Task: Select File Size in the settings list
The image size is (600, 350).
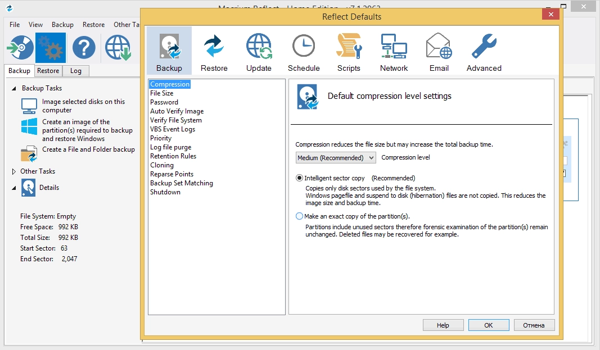Action: [x=161, y=93]
